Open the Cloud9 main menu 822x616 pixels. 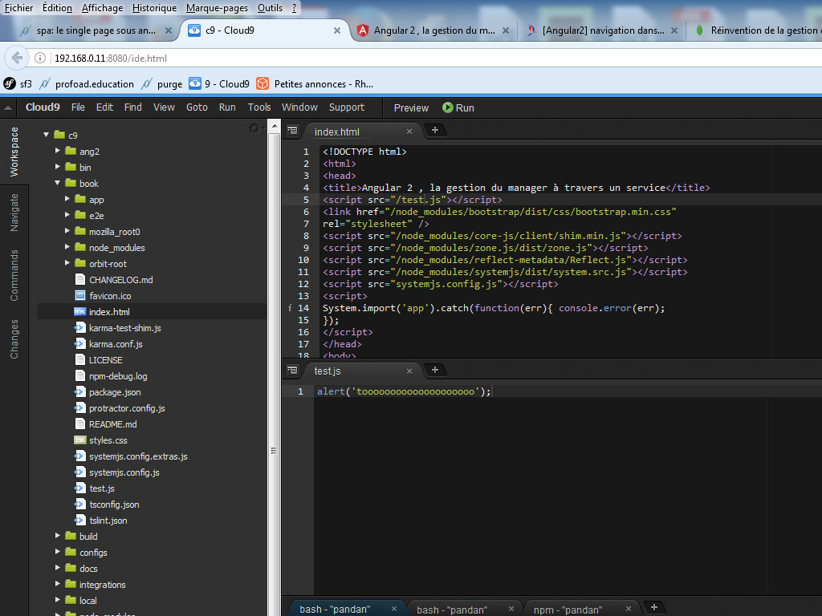point(43,107)
